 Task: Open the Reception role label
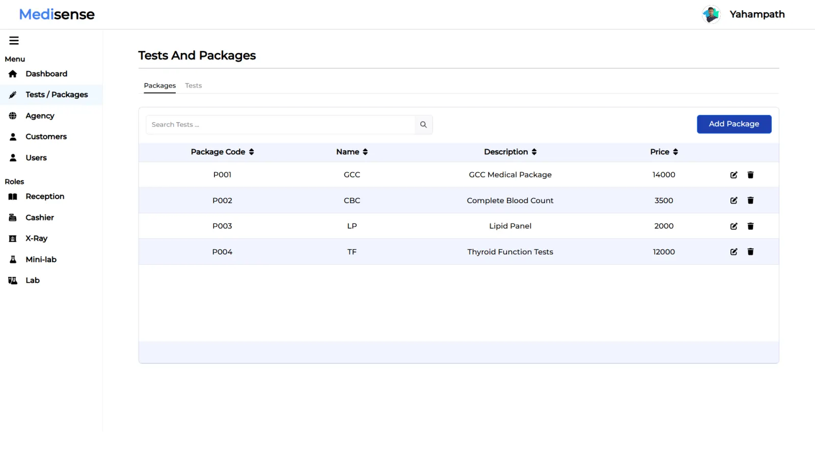45,196
